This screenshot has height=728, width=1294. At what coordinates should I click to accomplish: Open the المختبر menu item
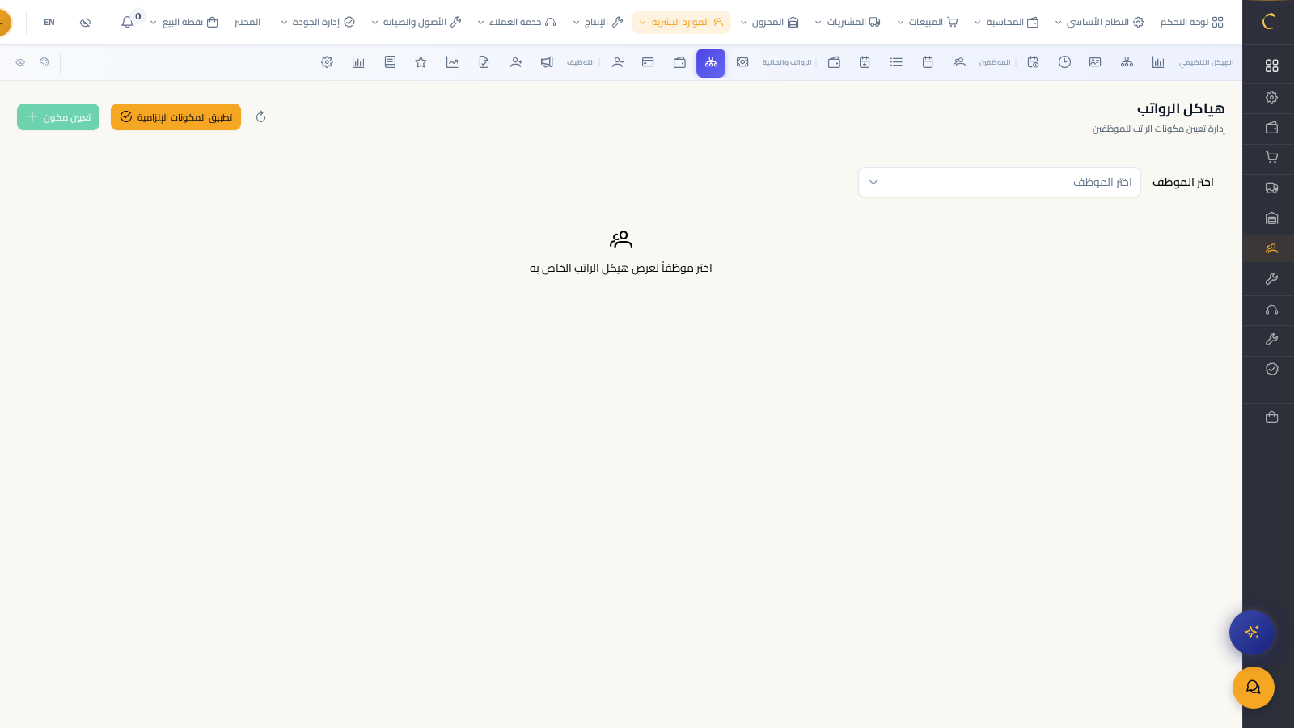247,22
